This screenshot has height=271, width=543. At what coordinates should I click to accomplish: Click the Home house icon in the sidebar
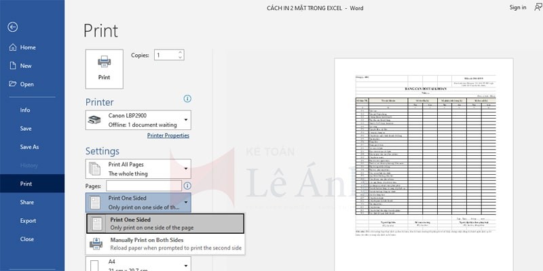pos(13,47)
